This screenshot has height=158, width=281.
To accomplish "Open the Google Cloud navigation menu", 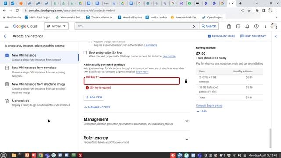I will (x=7, y=26).
